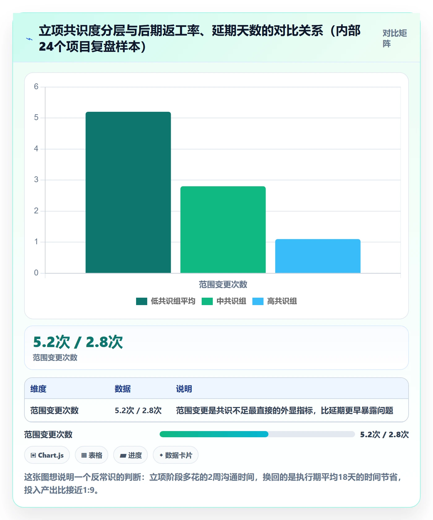Toggle the 中共识组 legend swatch
Screen dimensions: 433x520
tap(207, 301)
